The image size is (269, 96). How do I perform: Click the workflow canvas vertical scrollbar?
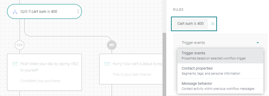point(164,64)
